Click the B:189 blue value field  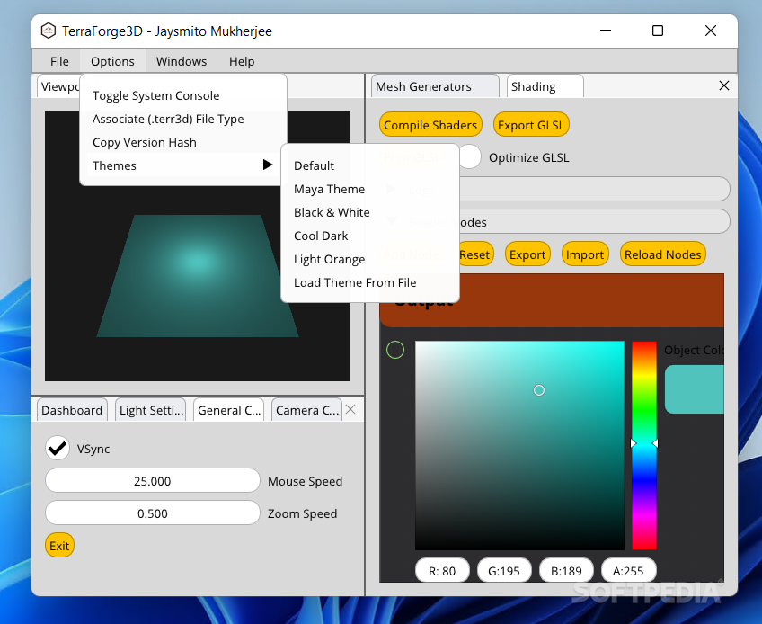[x=566, y=570]
